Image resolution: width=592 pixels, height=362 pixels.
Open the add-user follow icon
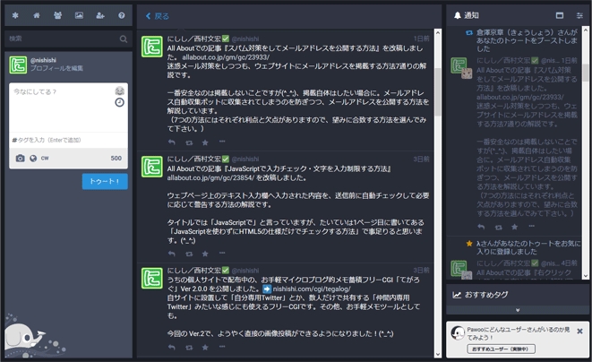[x=100, y=15]
